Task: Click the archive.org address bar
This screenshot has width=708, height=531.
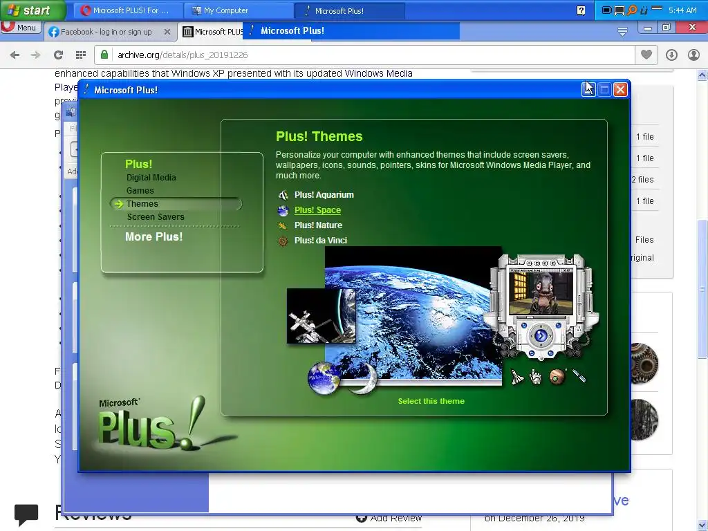Action: tap(364, 55)
